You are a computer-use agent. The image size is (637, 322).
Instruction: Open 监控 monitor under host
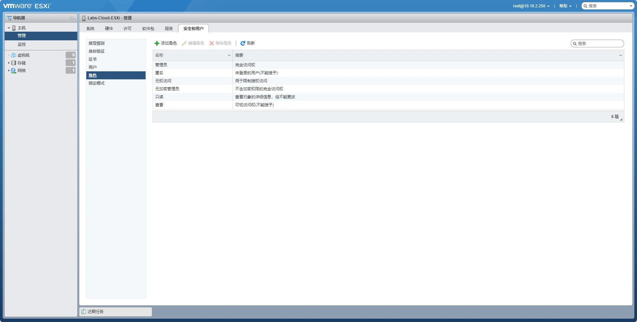[22, 44]
